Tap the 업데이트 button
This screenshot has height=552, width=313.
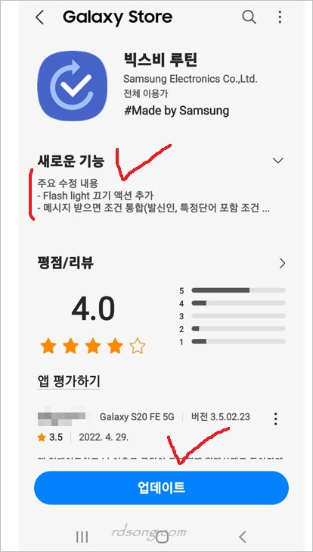tap(161, 488)
